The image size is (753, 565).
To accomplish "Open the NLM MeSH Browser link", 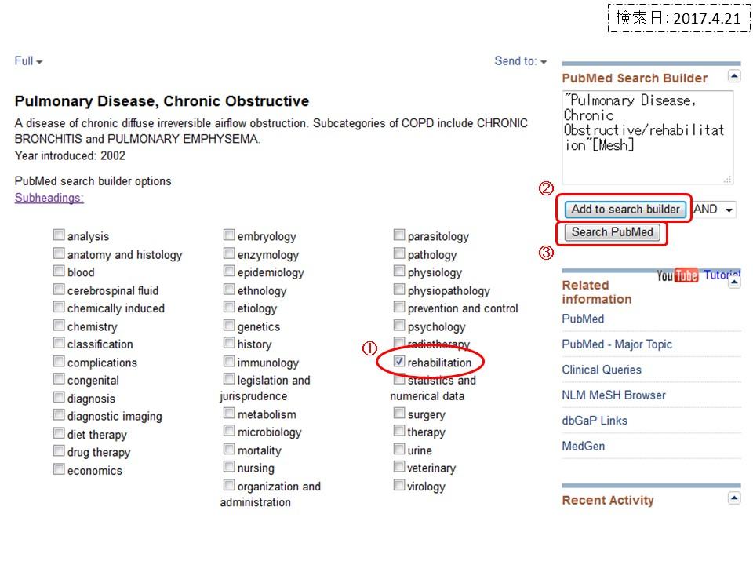I will pyautogui.click(x=613, y=395).
